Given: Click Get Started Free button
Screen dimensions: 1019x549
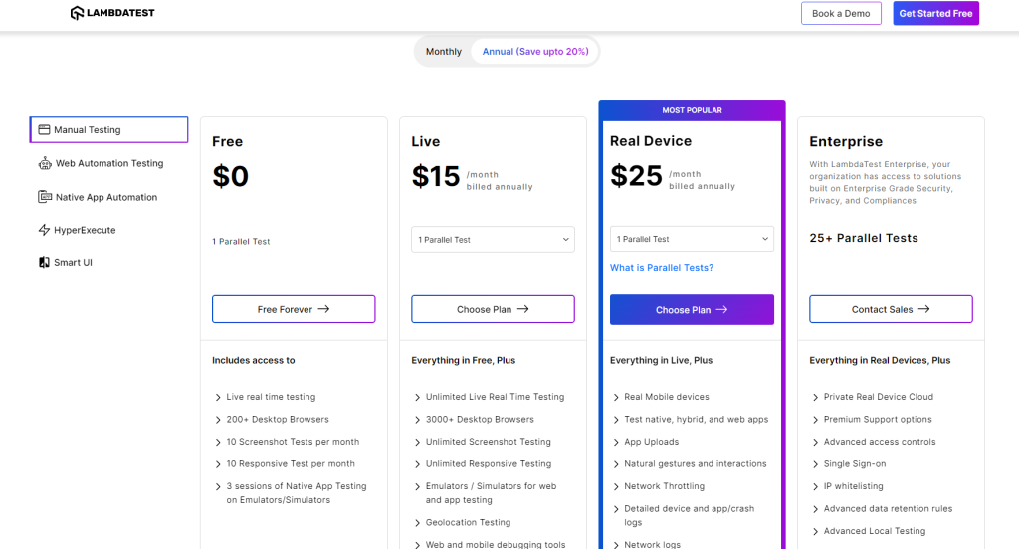Looking at the screenshot, I should 935,13.
